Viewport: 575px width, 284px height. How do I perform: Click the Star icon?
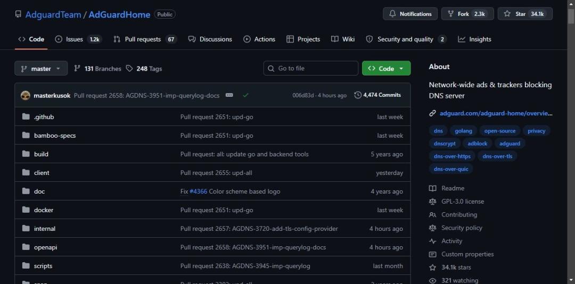pos(507,14)
